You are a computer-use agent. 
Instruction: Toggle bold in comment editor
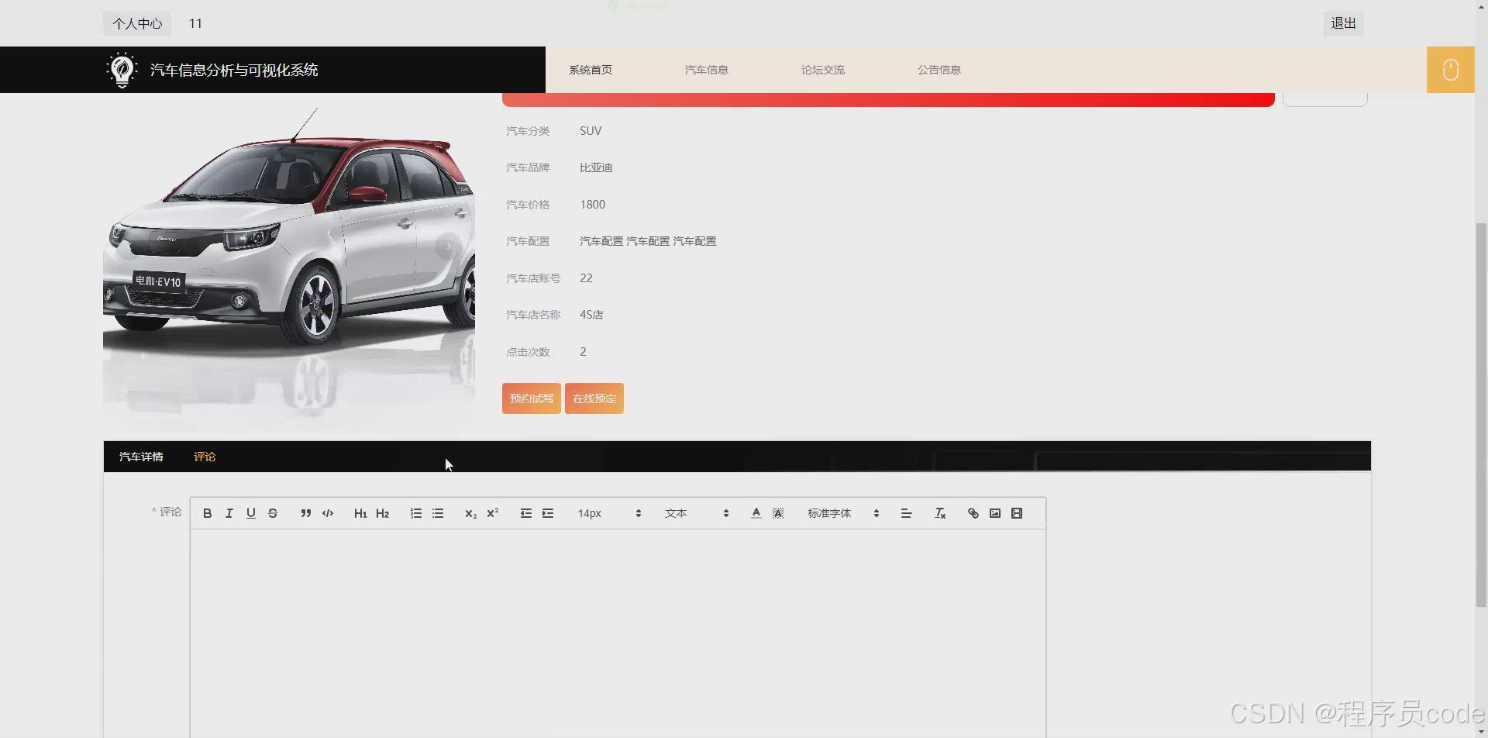point(207,513)
